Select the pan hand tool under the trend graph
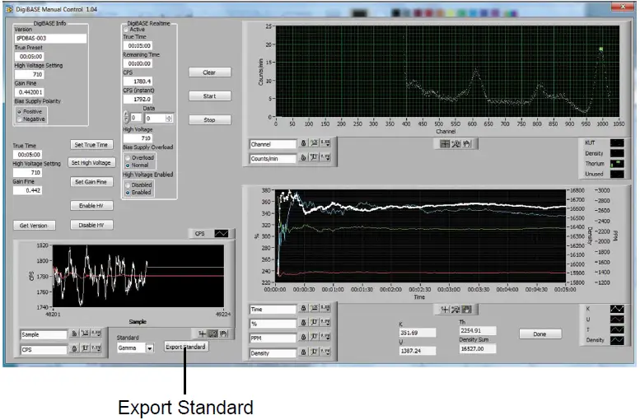Screen dimensions: 640x420 click(x=466, y=310)
